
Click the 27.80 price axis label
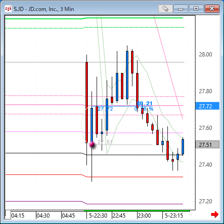[x=206, y=91]
